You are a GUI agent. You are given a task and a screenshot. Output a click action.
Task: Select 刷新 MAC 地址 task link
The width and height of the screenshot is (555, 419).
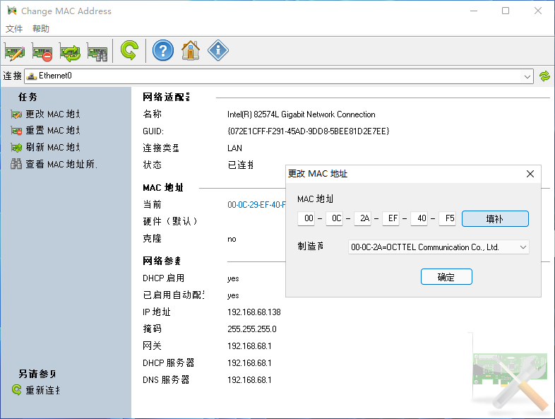53,147
